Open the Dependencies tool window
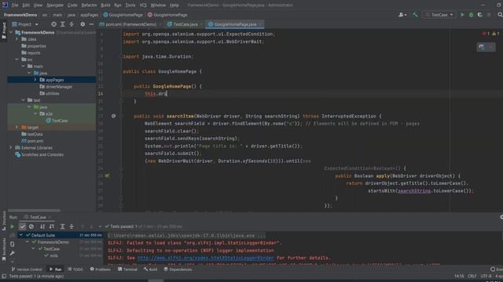This screenshot has width=503, height=282. pos(178,269)
